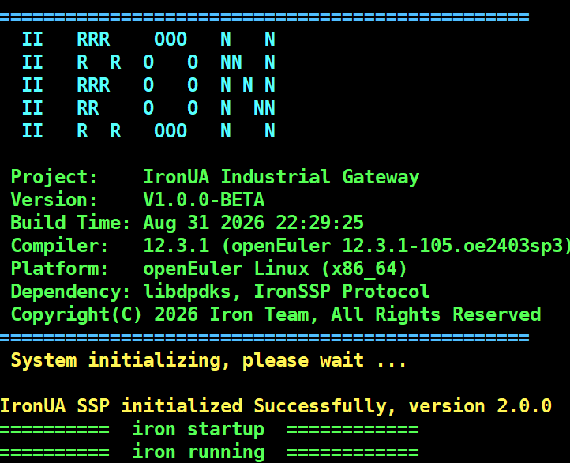Click the 'Dependency:' label

70,292
